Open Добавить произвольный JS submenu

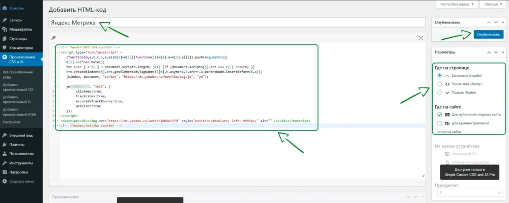point(17,99)
